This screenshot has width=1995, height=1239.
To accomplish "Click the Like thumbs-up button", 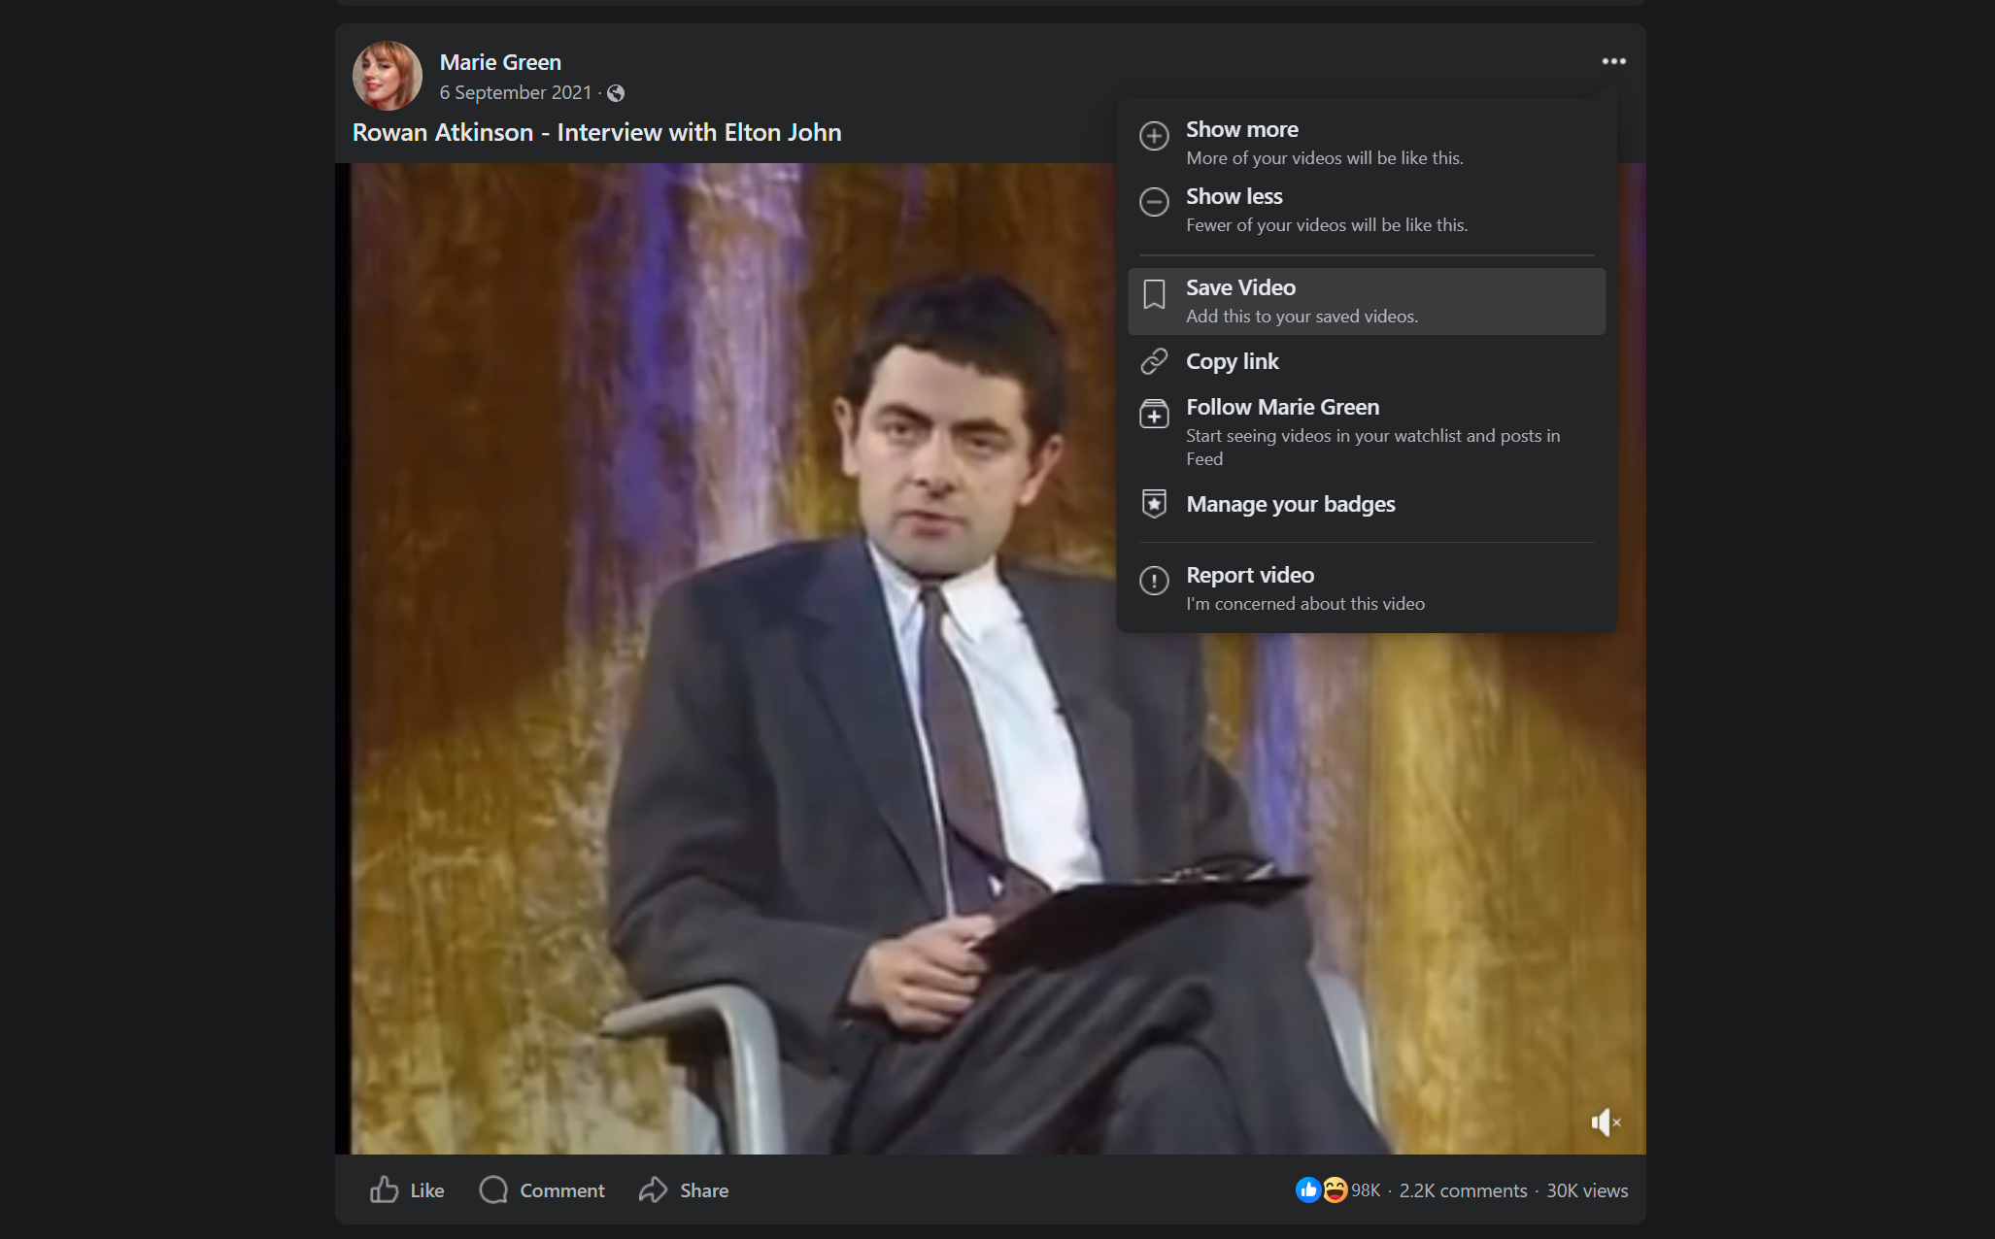I will 407,1190.
